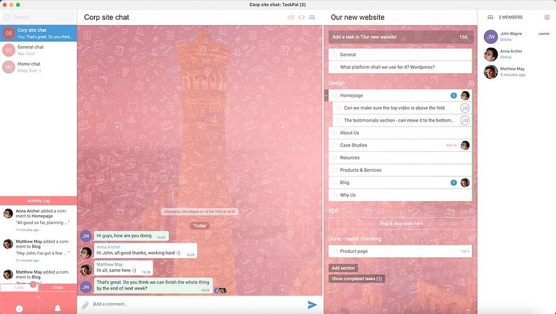Collapse the Design section
The height and width of the screenshot is (314, 556).
tap(471, 83)
